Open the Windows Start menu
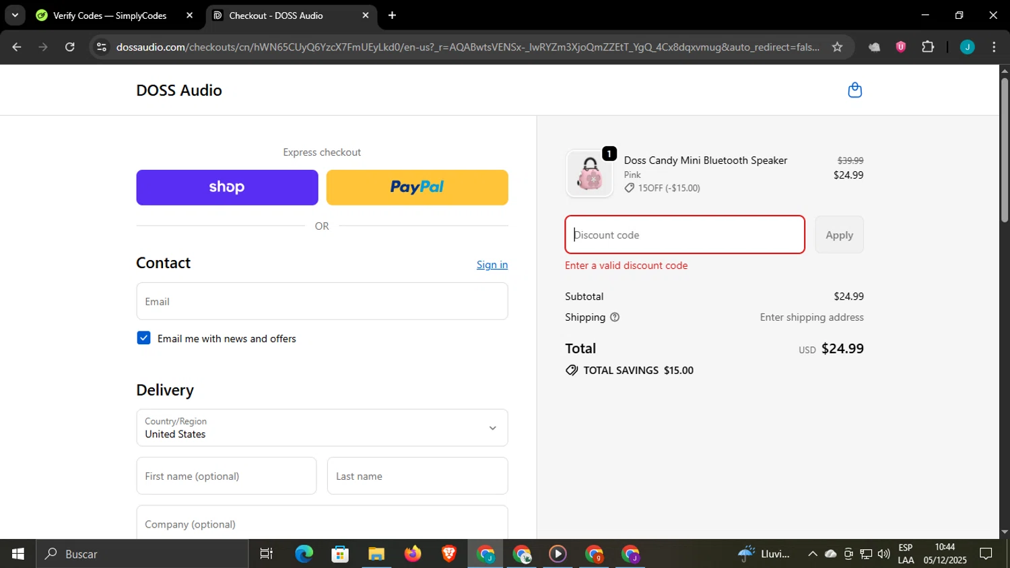 point(18,554)
